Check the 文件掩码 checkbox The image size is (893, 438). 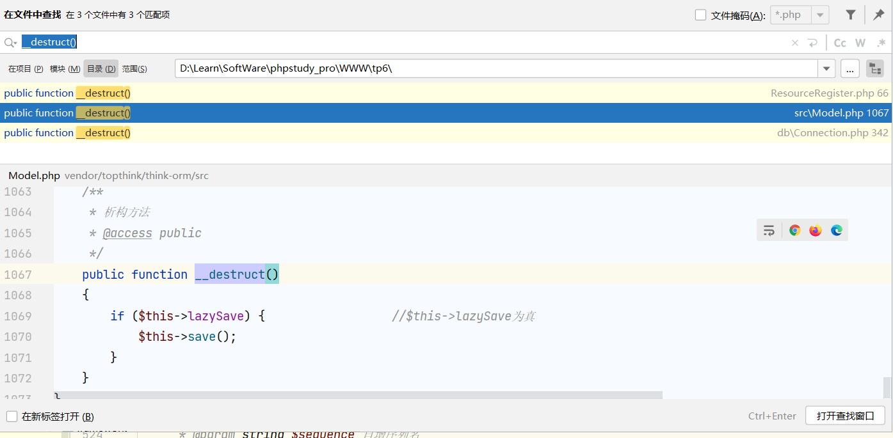point(700,14)
